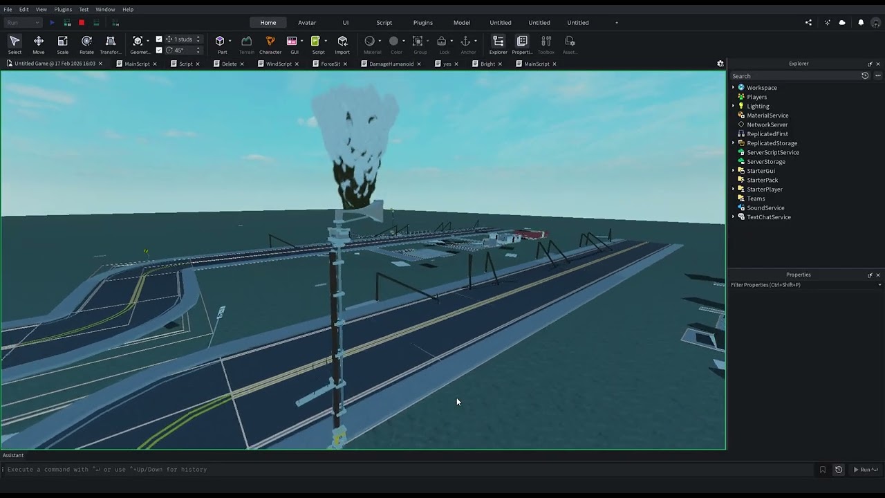Click the Lock tool icon

coord(442,41)
